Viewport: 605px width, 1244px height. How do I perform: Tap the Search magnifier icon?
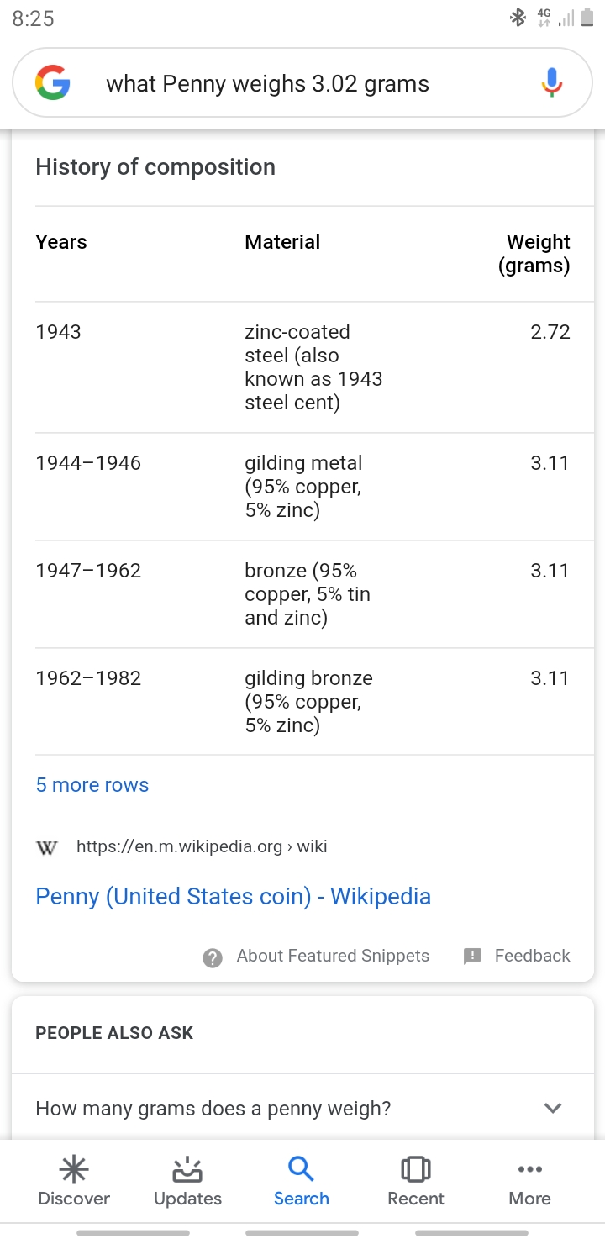301,1169
